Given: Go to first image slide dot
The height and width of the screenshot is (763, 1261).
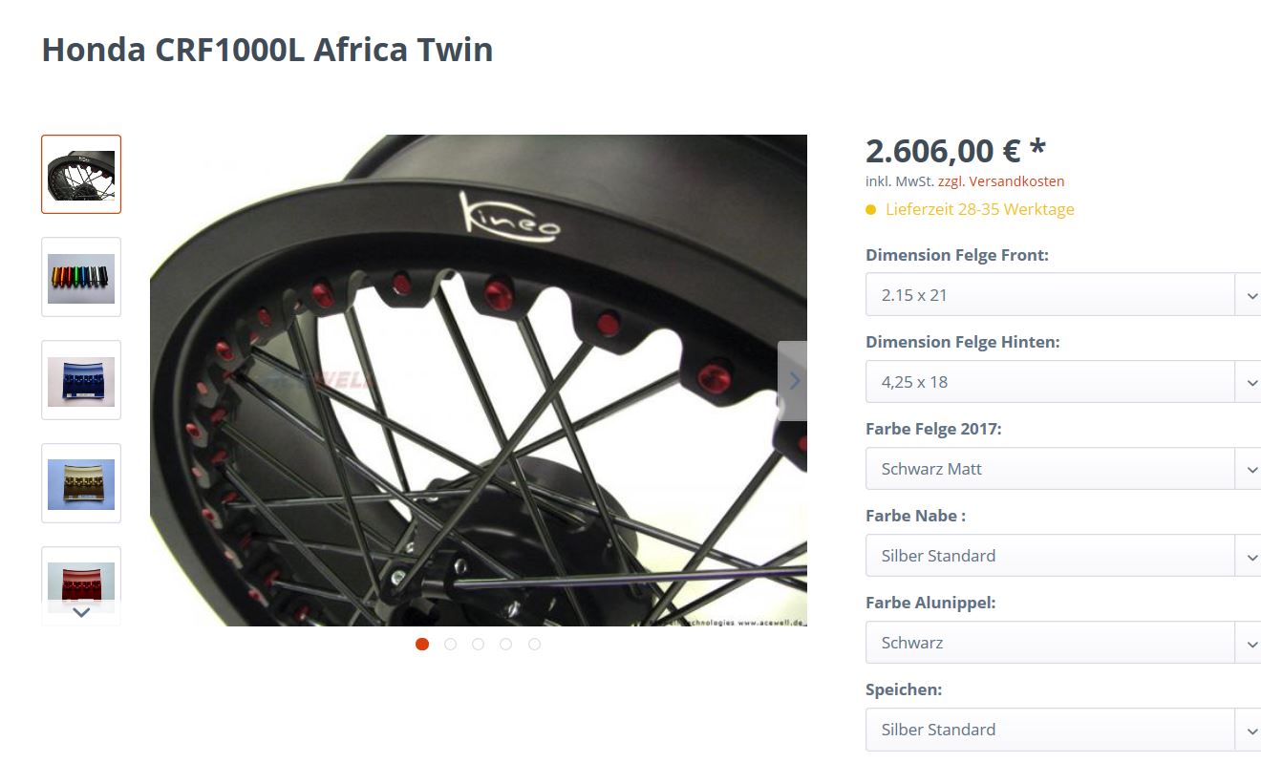Looking at the screenshot, I should pyautogui.click(x=422, y=645).
